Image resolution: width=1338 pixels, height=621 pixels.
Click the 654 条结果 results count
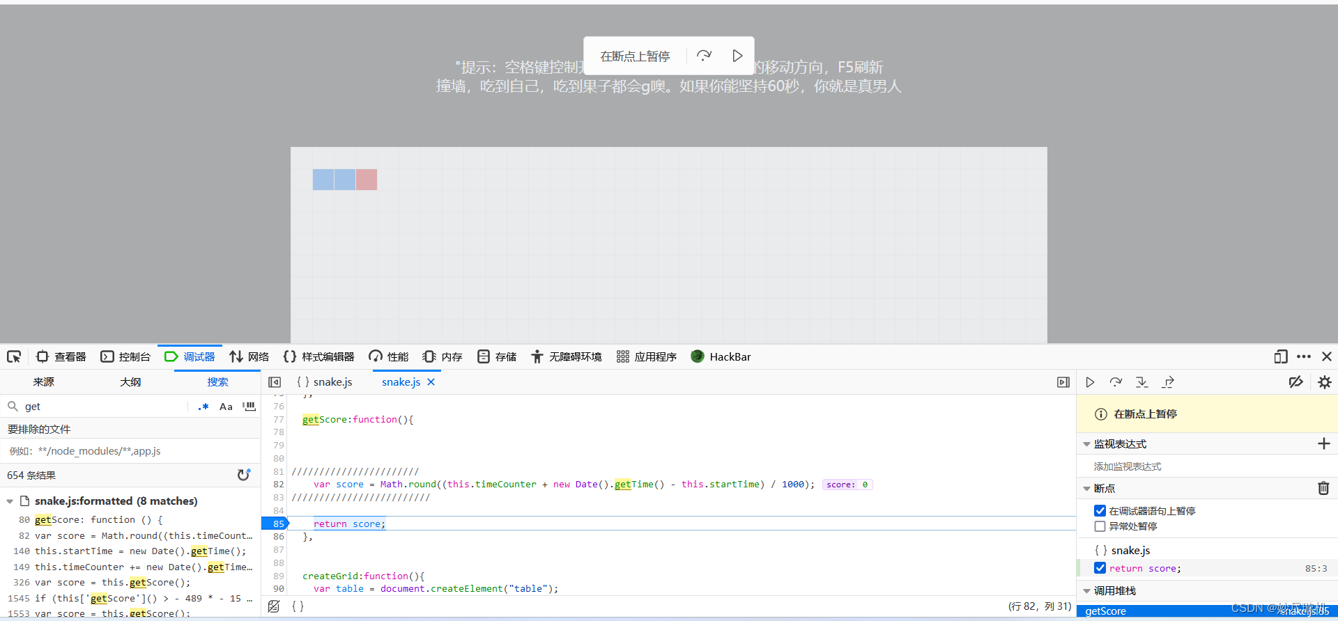[x=31, y=475]
